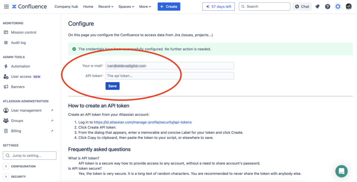Open the More dropdown menu
357x182 pixels.
click(x=145, y=7)
